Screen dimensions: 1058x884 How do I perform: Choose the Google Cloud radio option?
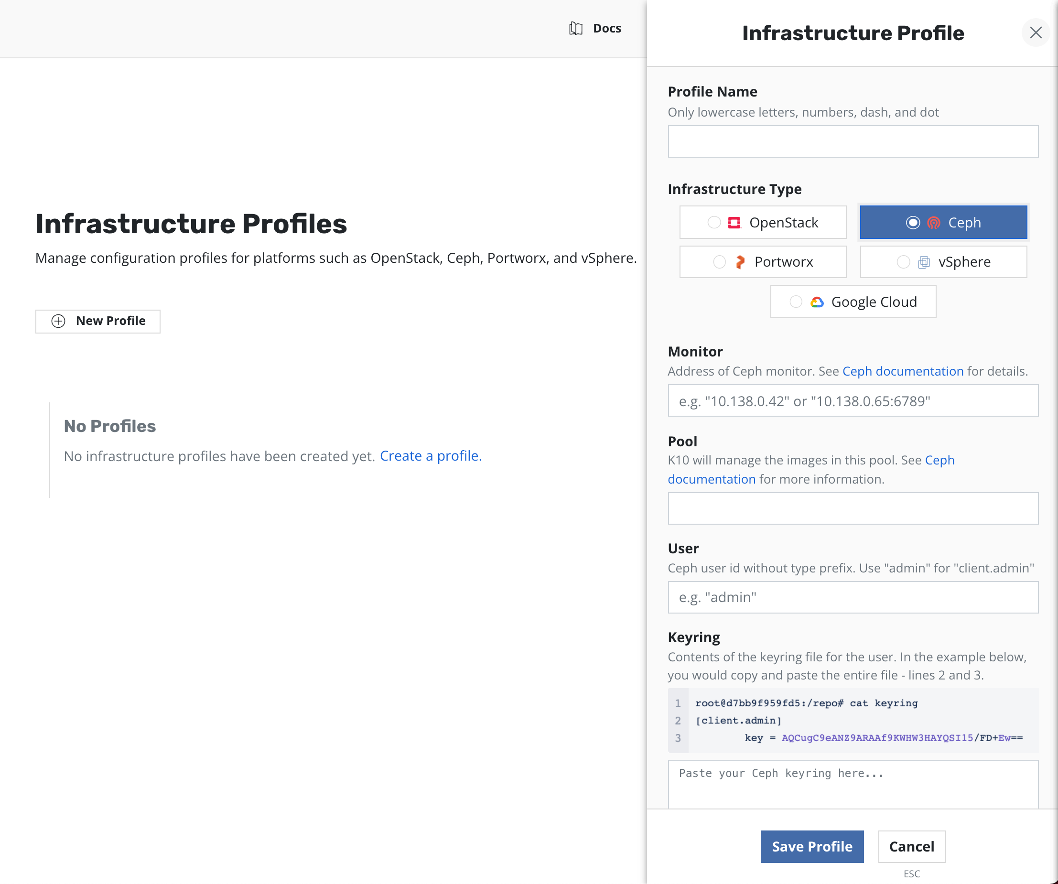pyautogui.click(x=796, y=302)
